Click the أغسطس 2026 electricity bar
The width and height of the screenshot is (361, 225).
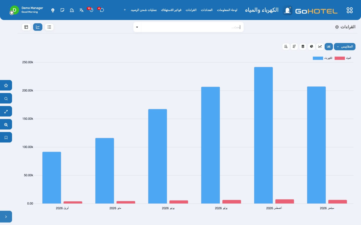(x=263, y=135)
